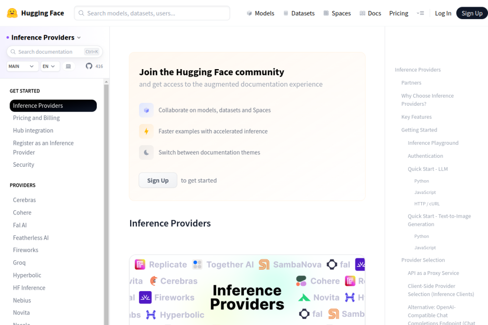Open the EN language dropdown

click(x=50, y=66)
